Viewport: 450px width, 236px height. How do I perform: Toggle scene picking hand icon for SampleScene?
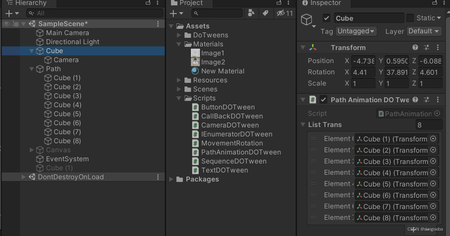(15, 24)
